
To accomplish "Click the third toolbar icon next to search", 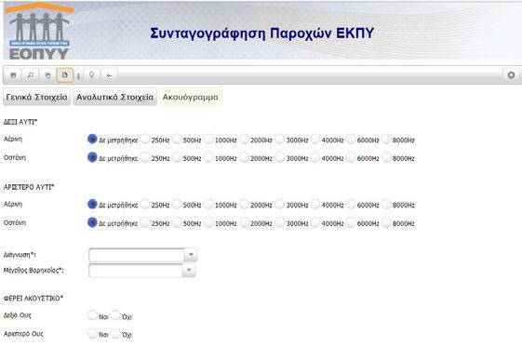I will coord(47,75).
